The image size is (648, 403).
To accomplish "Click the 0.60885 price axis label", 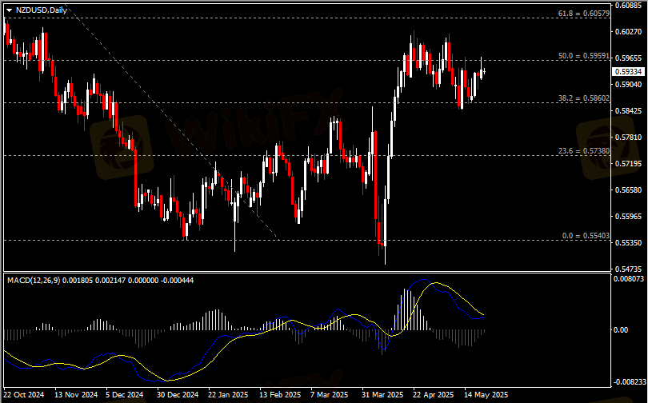I will click(x=629, y=6).
